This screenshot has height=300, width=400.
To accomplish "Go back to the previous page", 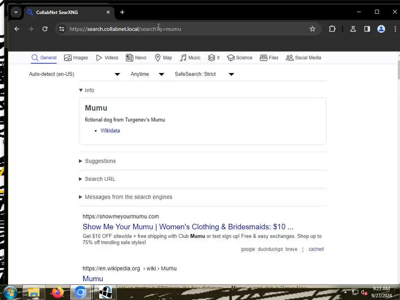I will 17,29.
